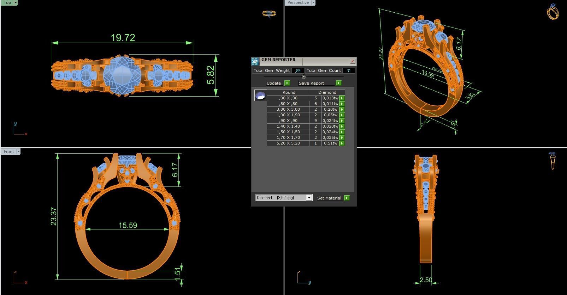Click the 0,51tw weight cell
The width and height of the screenshot is (567, 295).
coord(330,143)
